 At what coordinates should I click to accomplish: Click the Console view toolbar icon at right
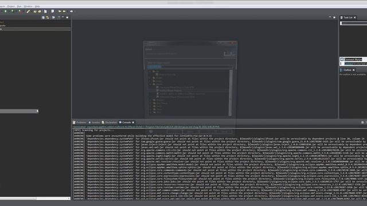coord(362,122)
